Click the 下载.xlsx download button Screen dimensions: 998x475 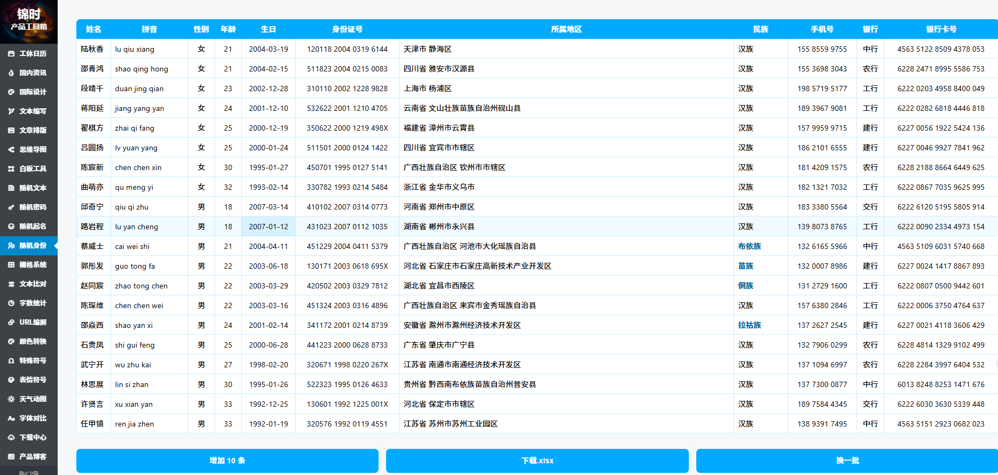click(x=537, y=461)
